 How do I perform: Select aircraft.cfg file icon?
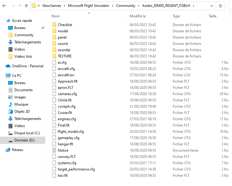click(54, 69)
